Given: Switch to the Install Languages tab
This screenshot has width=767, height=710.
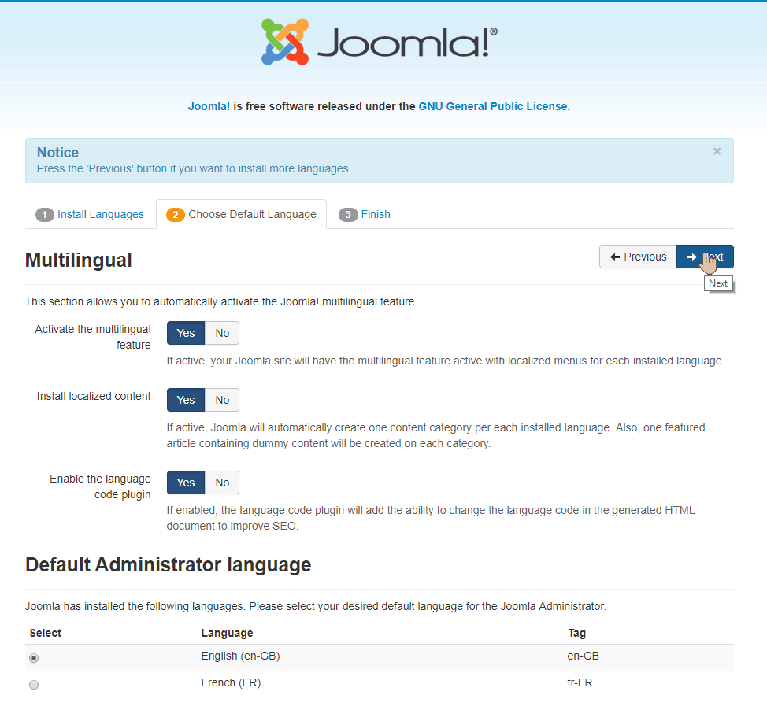Looking at the screenshot, I should pos(90,215).
